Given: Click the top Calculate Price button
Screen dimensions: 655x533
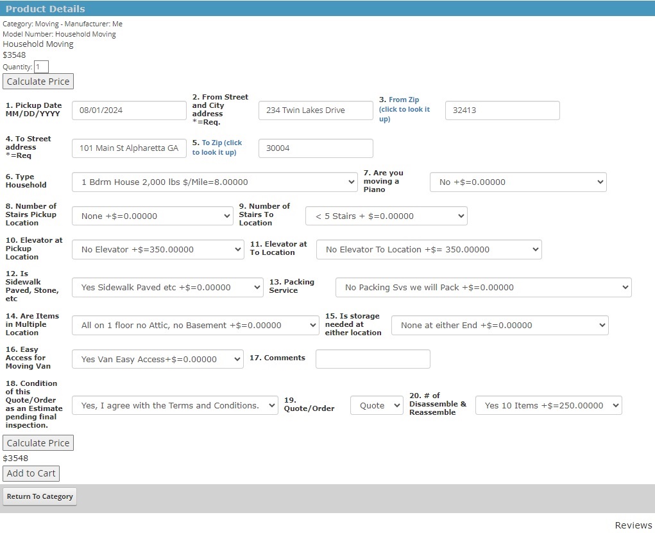Looking at the screenshot, I should (x=38, y=82).
